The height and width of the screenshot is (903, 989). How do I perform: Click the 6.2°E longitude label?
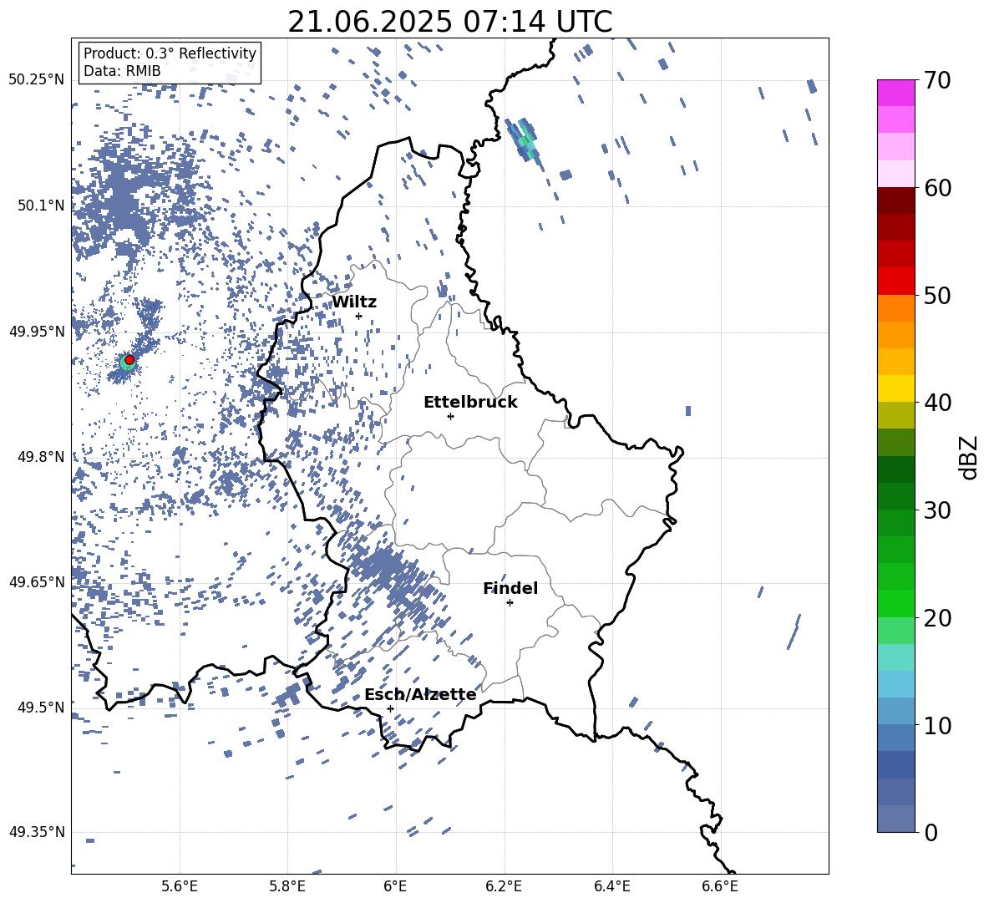point(504,886)
